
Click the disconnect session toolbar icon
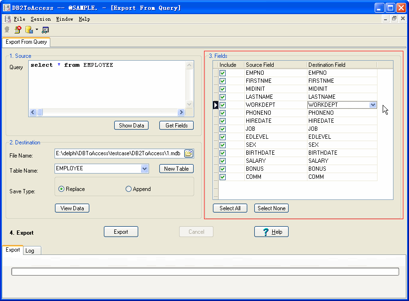point(18,30)
